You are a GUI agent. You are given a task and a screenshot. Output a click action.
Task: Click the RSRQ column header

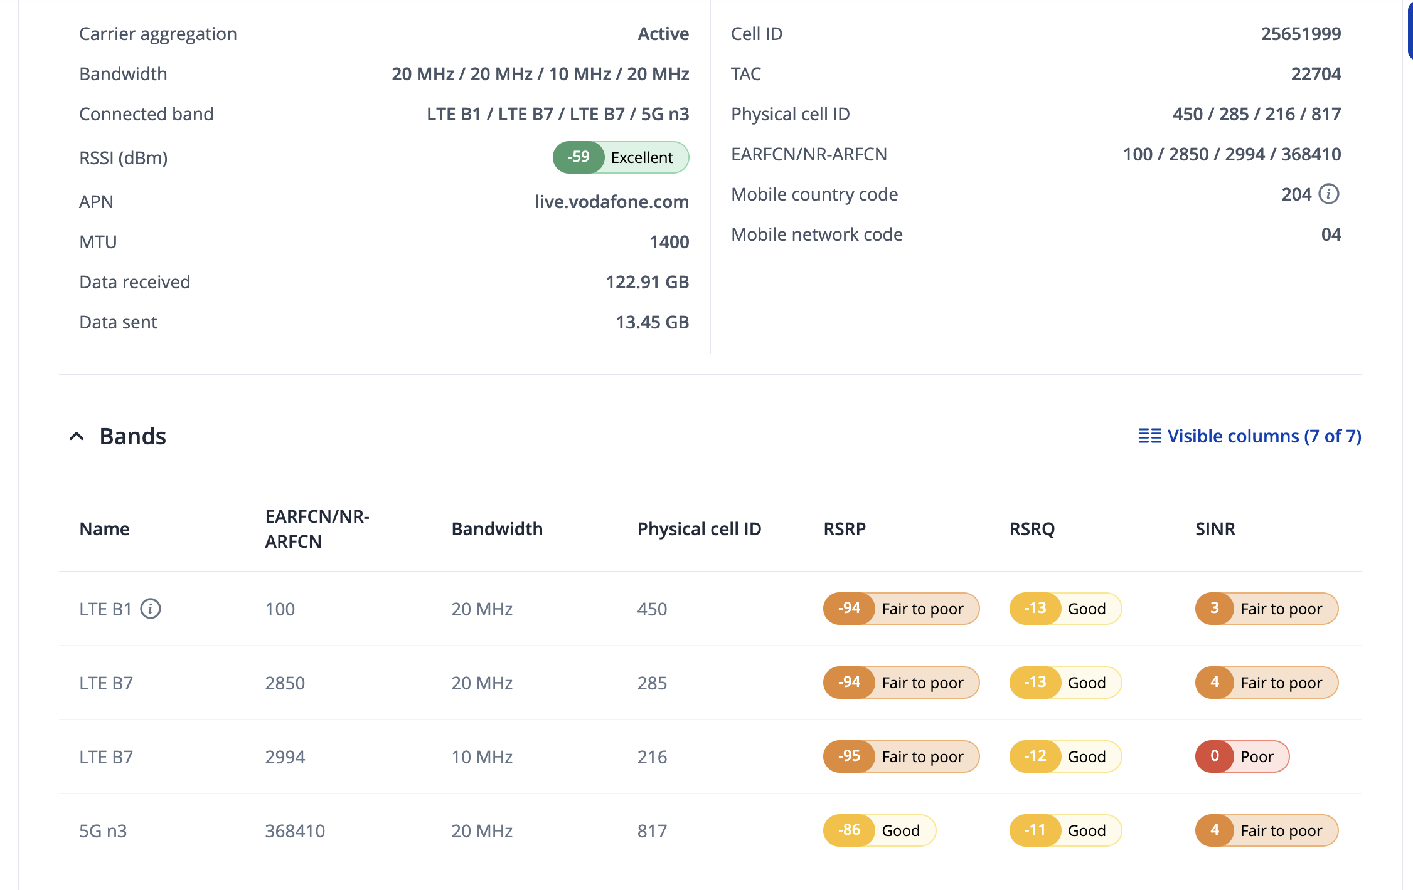[x=1032, y=529]
